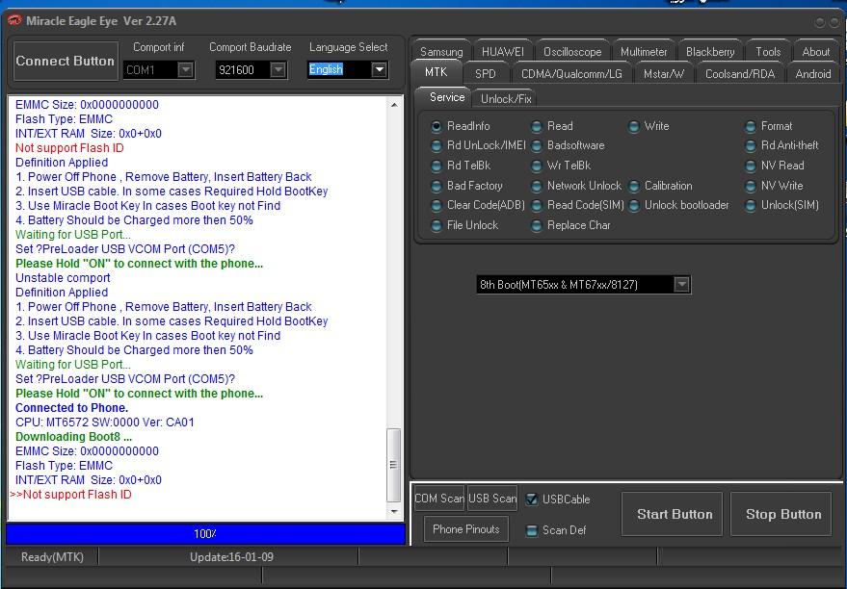Switch to the Android tab
The image size is (847, 589).
[x=813, y=74]
